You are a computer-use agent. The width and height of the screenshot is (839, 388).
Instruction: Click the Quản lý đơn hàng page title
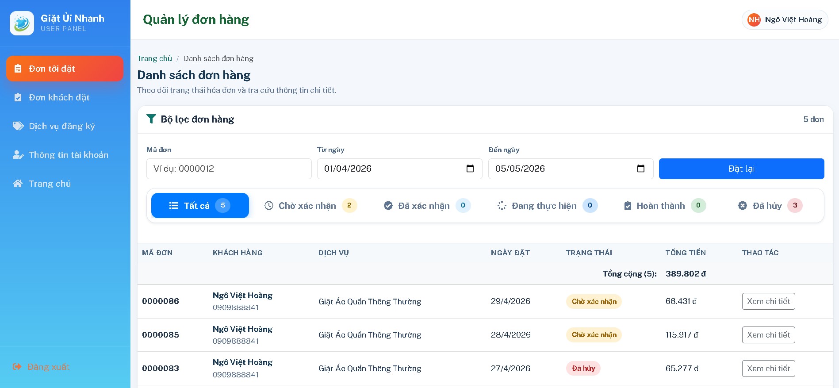(x=196, y=20)
